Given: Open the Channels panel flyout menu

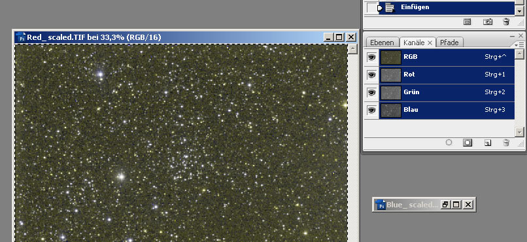Looking at the screenshot, I should pyautogui.click(x=519, y=44).
